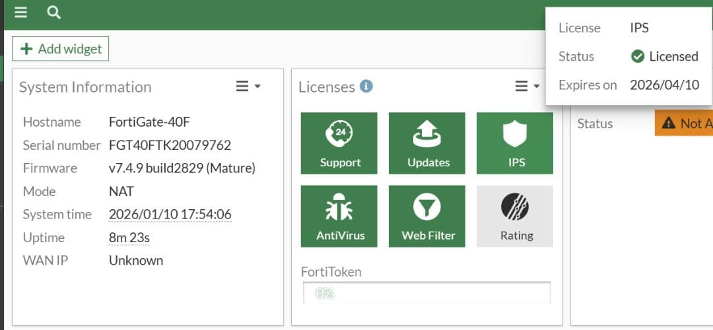Click the Add widget button
Image resolution: width=713 pixels, height=330 pixels.
(x=61, y=49)
